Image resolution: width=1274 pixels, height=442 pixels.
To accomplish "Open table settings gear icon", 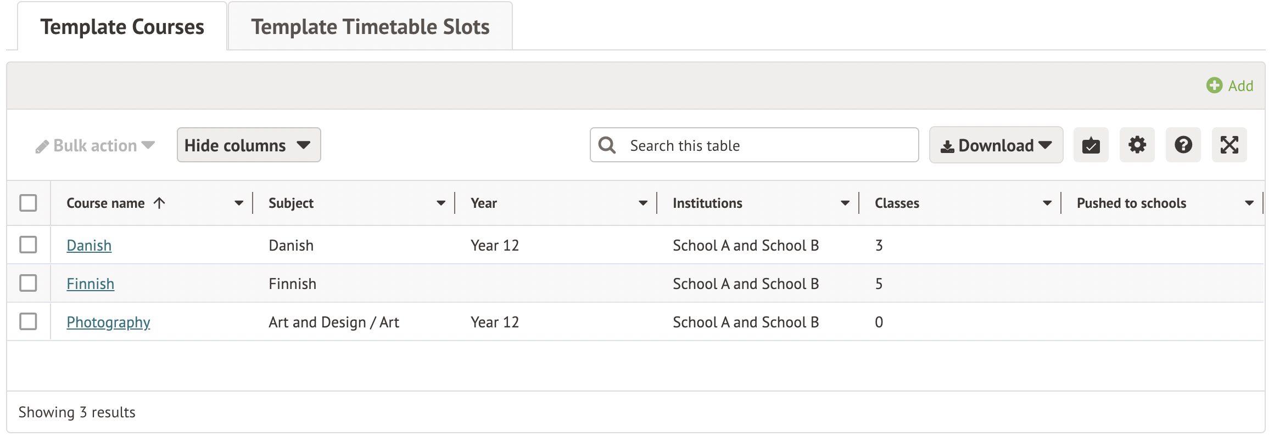I will pyautogui.click(x=1137, y=145).
